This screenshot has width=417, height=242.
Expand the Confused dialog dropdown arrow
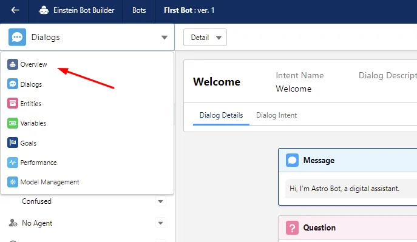click(x=161, y=201)
